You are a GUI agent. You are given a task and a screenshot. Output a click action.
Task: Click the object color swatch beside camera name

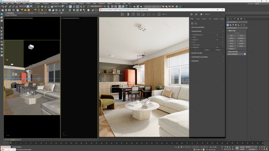[x=245, y=54]
